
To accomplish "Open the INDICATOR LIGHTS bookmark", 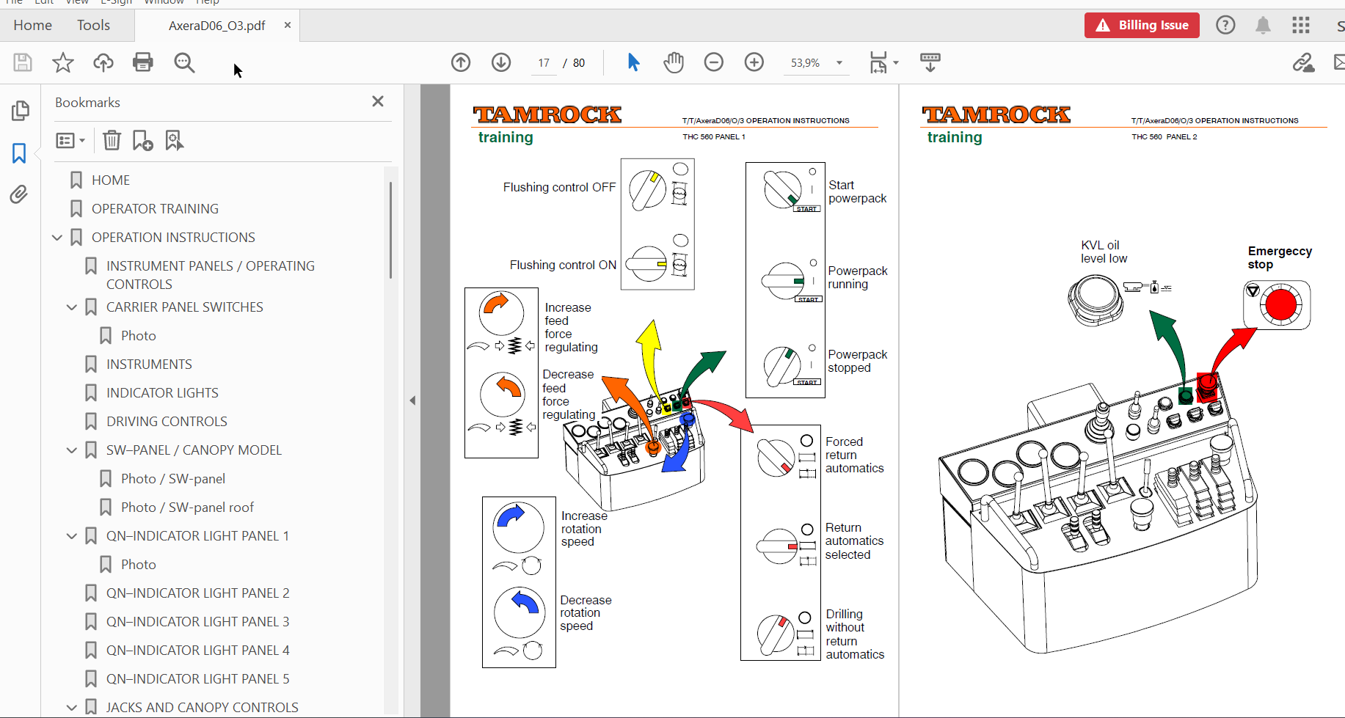I will [162, 393].
